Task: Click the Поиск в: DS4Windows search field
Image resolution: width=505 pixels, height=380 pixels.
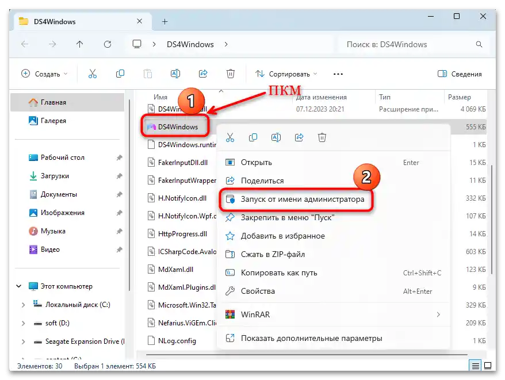Action: click(414, 44)
